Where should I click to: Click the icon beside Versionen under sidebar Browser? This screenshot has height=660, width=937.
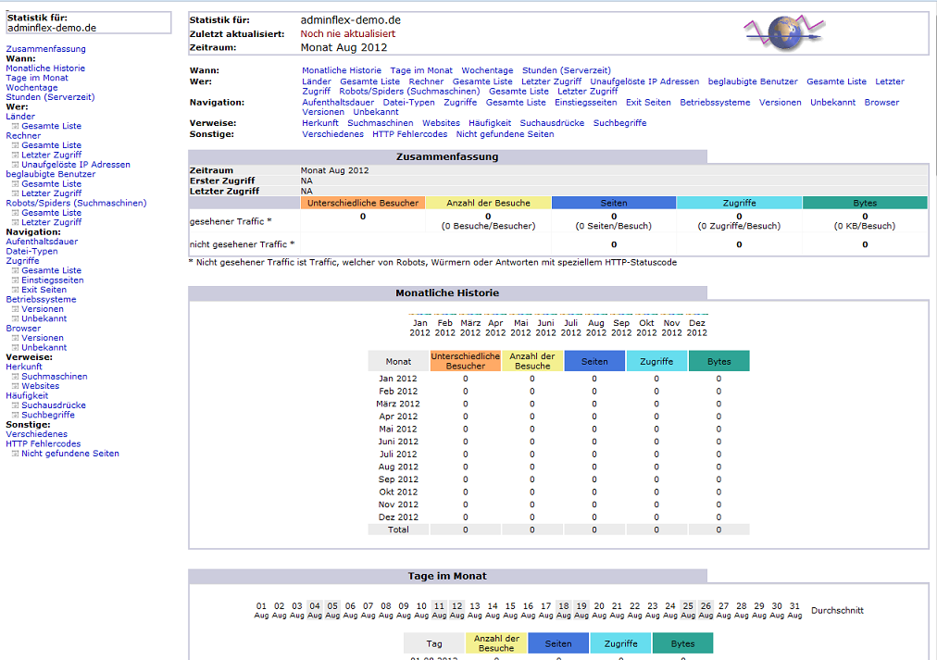pyautogui.click(x=16, y=338)
